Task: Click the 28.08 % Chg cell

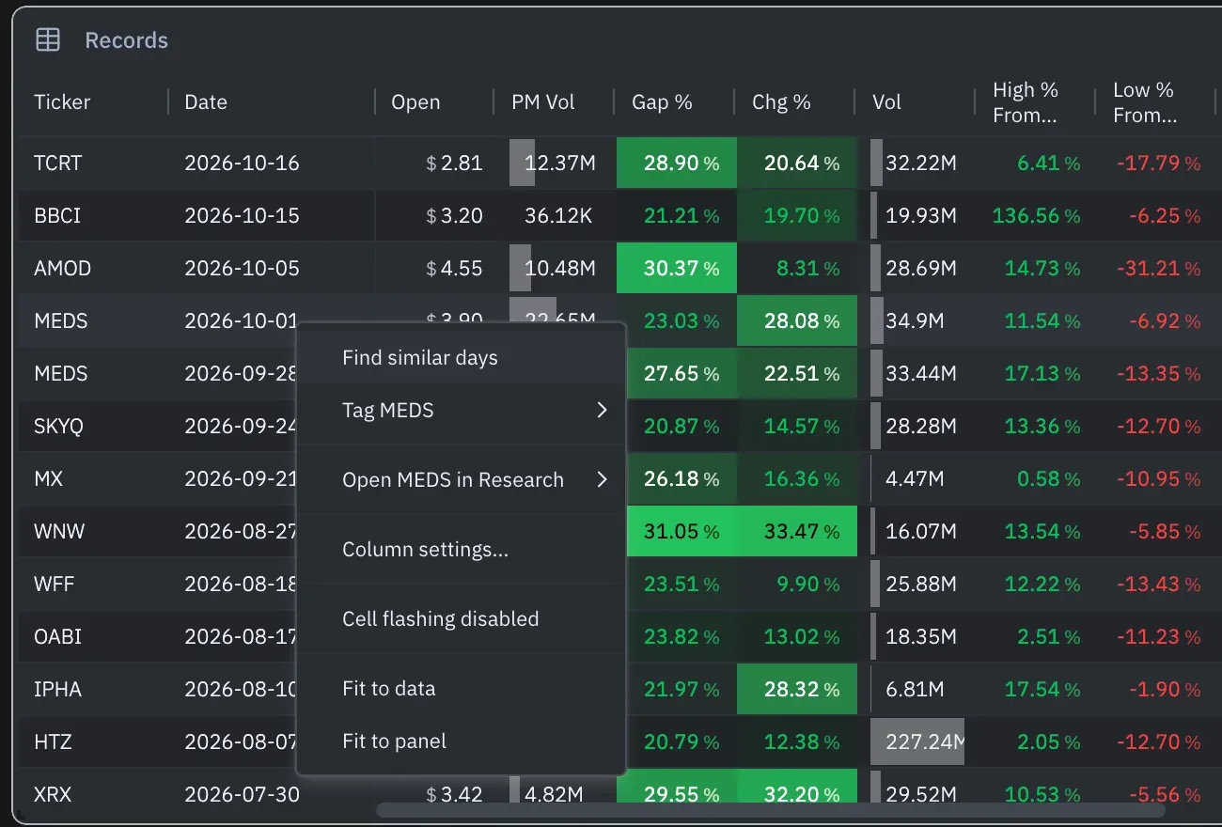Action: (796, 321)
